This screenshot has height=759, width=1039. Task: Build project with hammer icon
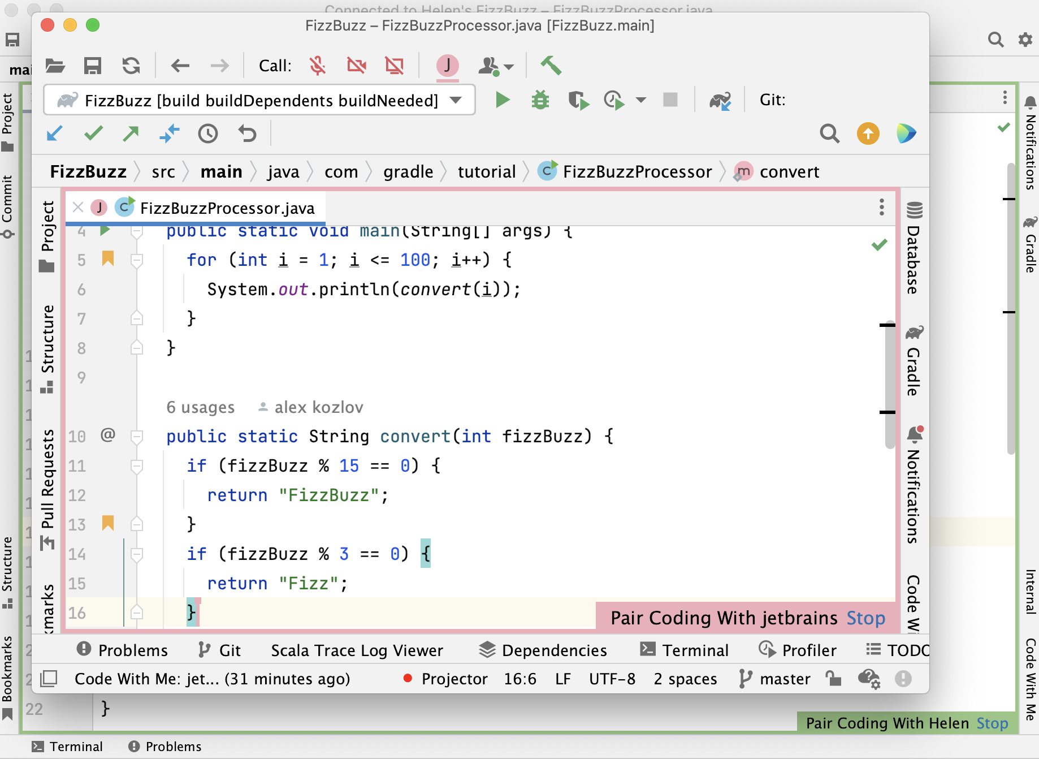pyautogui.click(x=551, y=66)
